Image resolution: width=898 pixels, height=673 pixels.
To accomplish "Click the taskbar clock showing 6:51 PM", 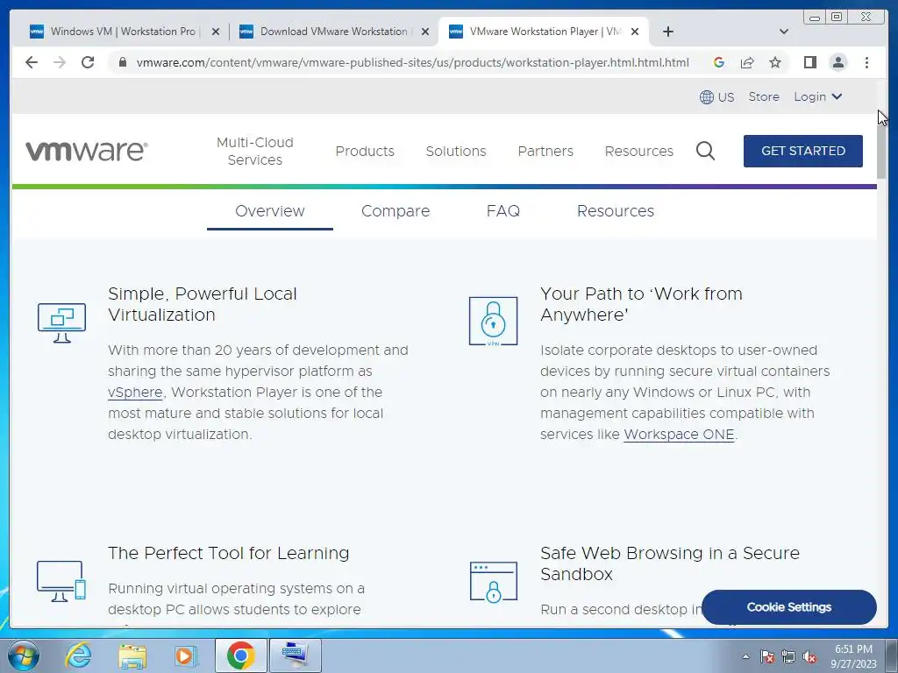I will 853,655.
